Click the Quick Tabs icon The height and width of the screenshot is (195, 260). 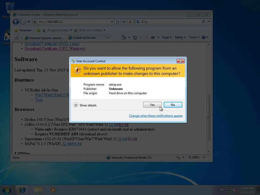(17, 38)
